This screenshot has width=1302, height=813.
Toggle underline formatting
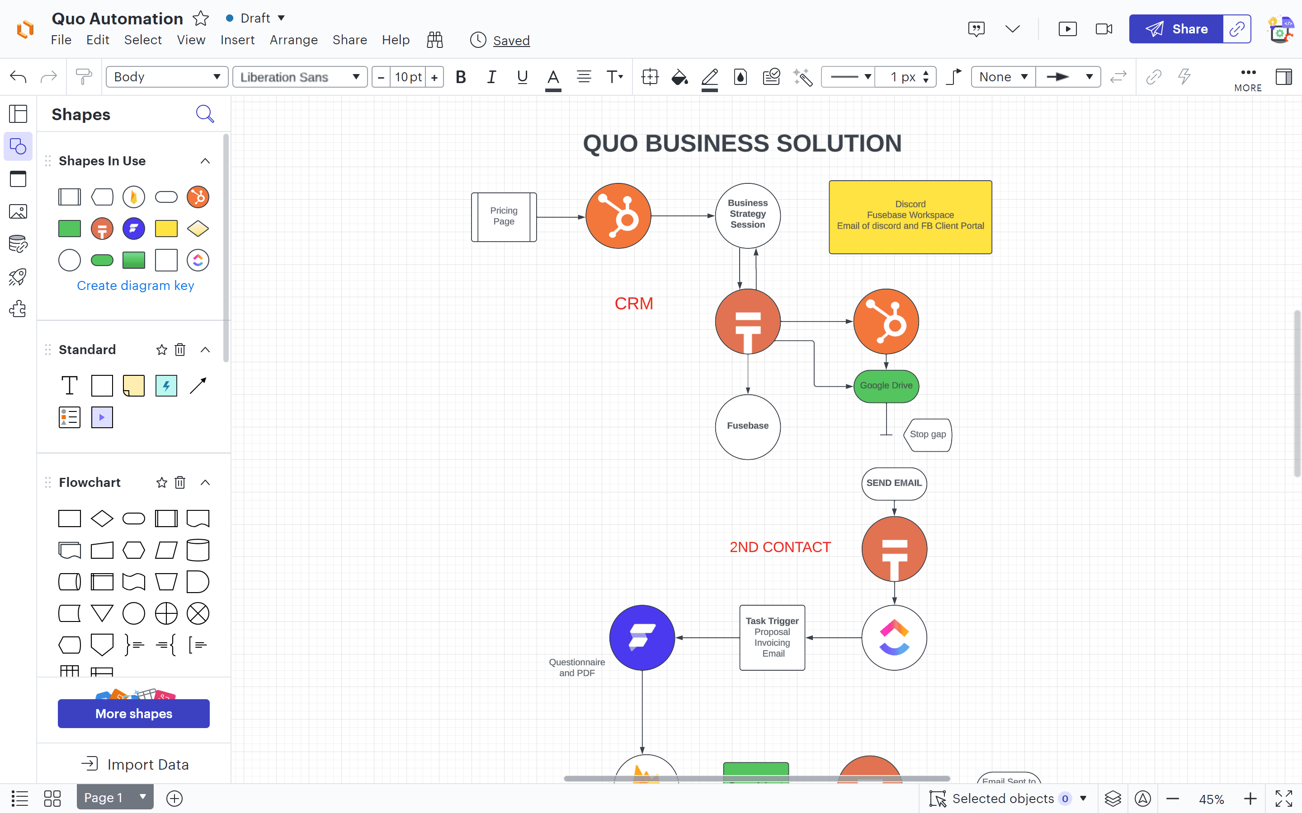pos(522,77)
